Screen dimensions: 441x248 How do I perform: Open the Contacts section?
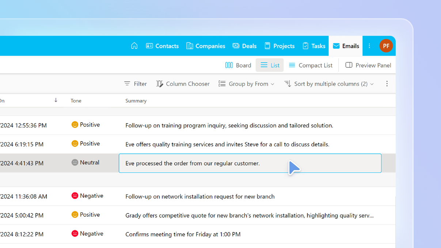pyautogui.click(x=162, y=46)
